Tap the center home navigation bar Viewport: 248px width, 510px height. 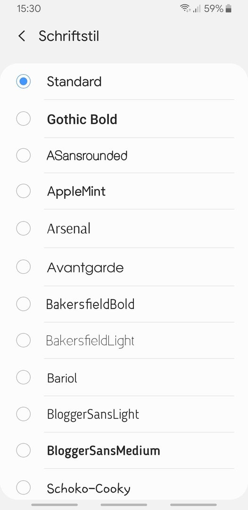click(x=124, y=505)
